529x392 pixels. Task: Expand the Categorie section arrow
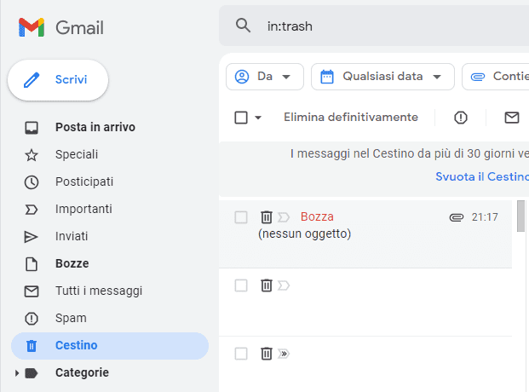(17, 373)
